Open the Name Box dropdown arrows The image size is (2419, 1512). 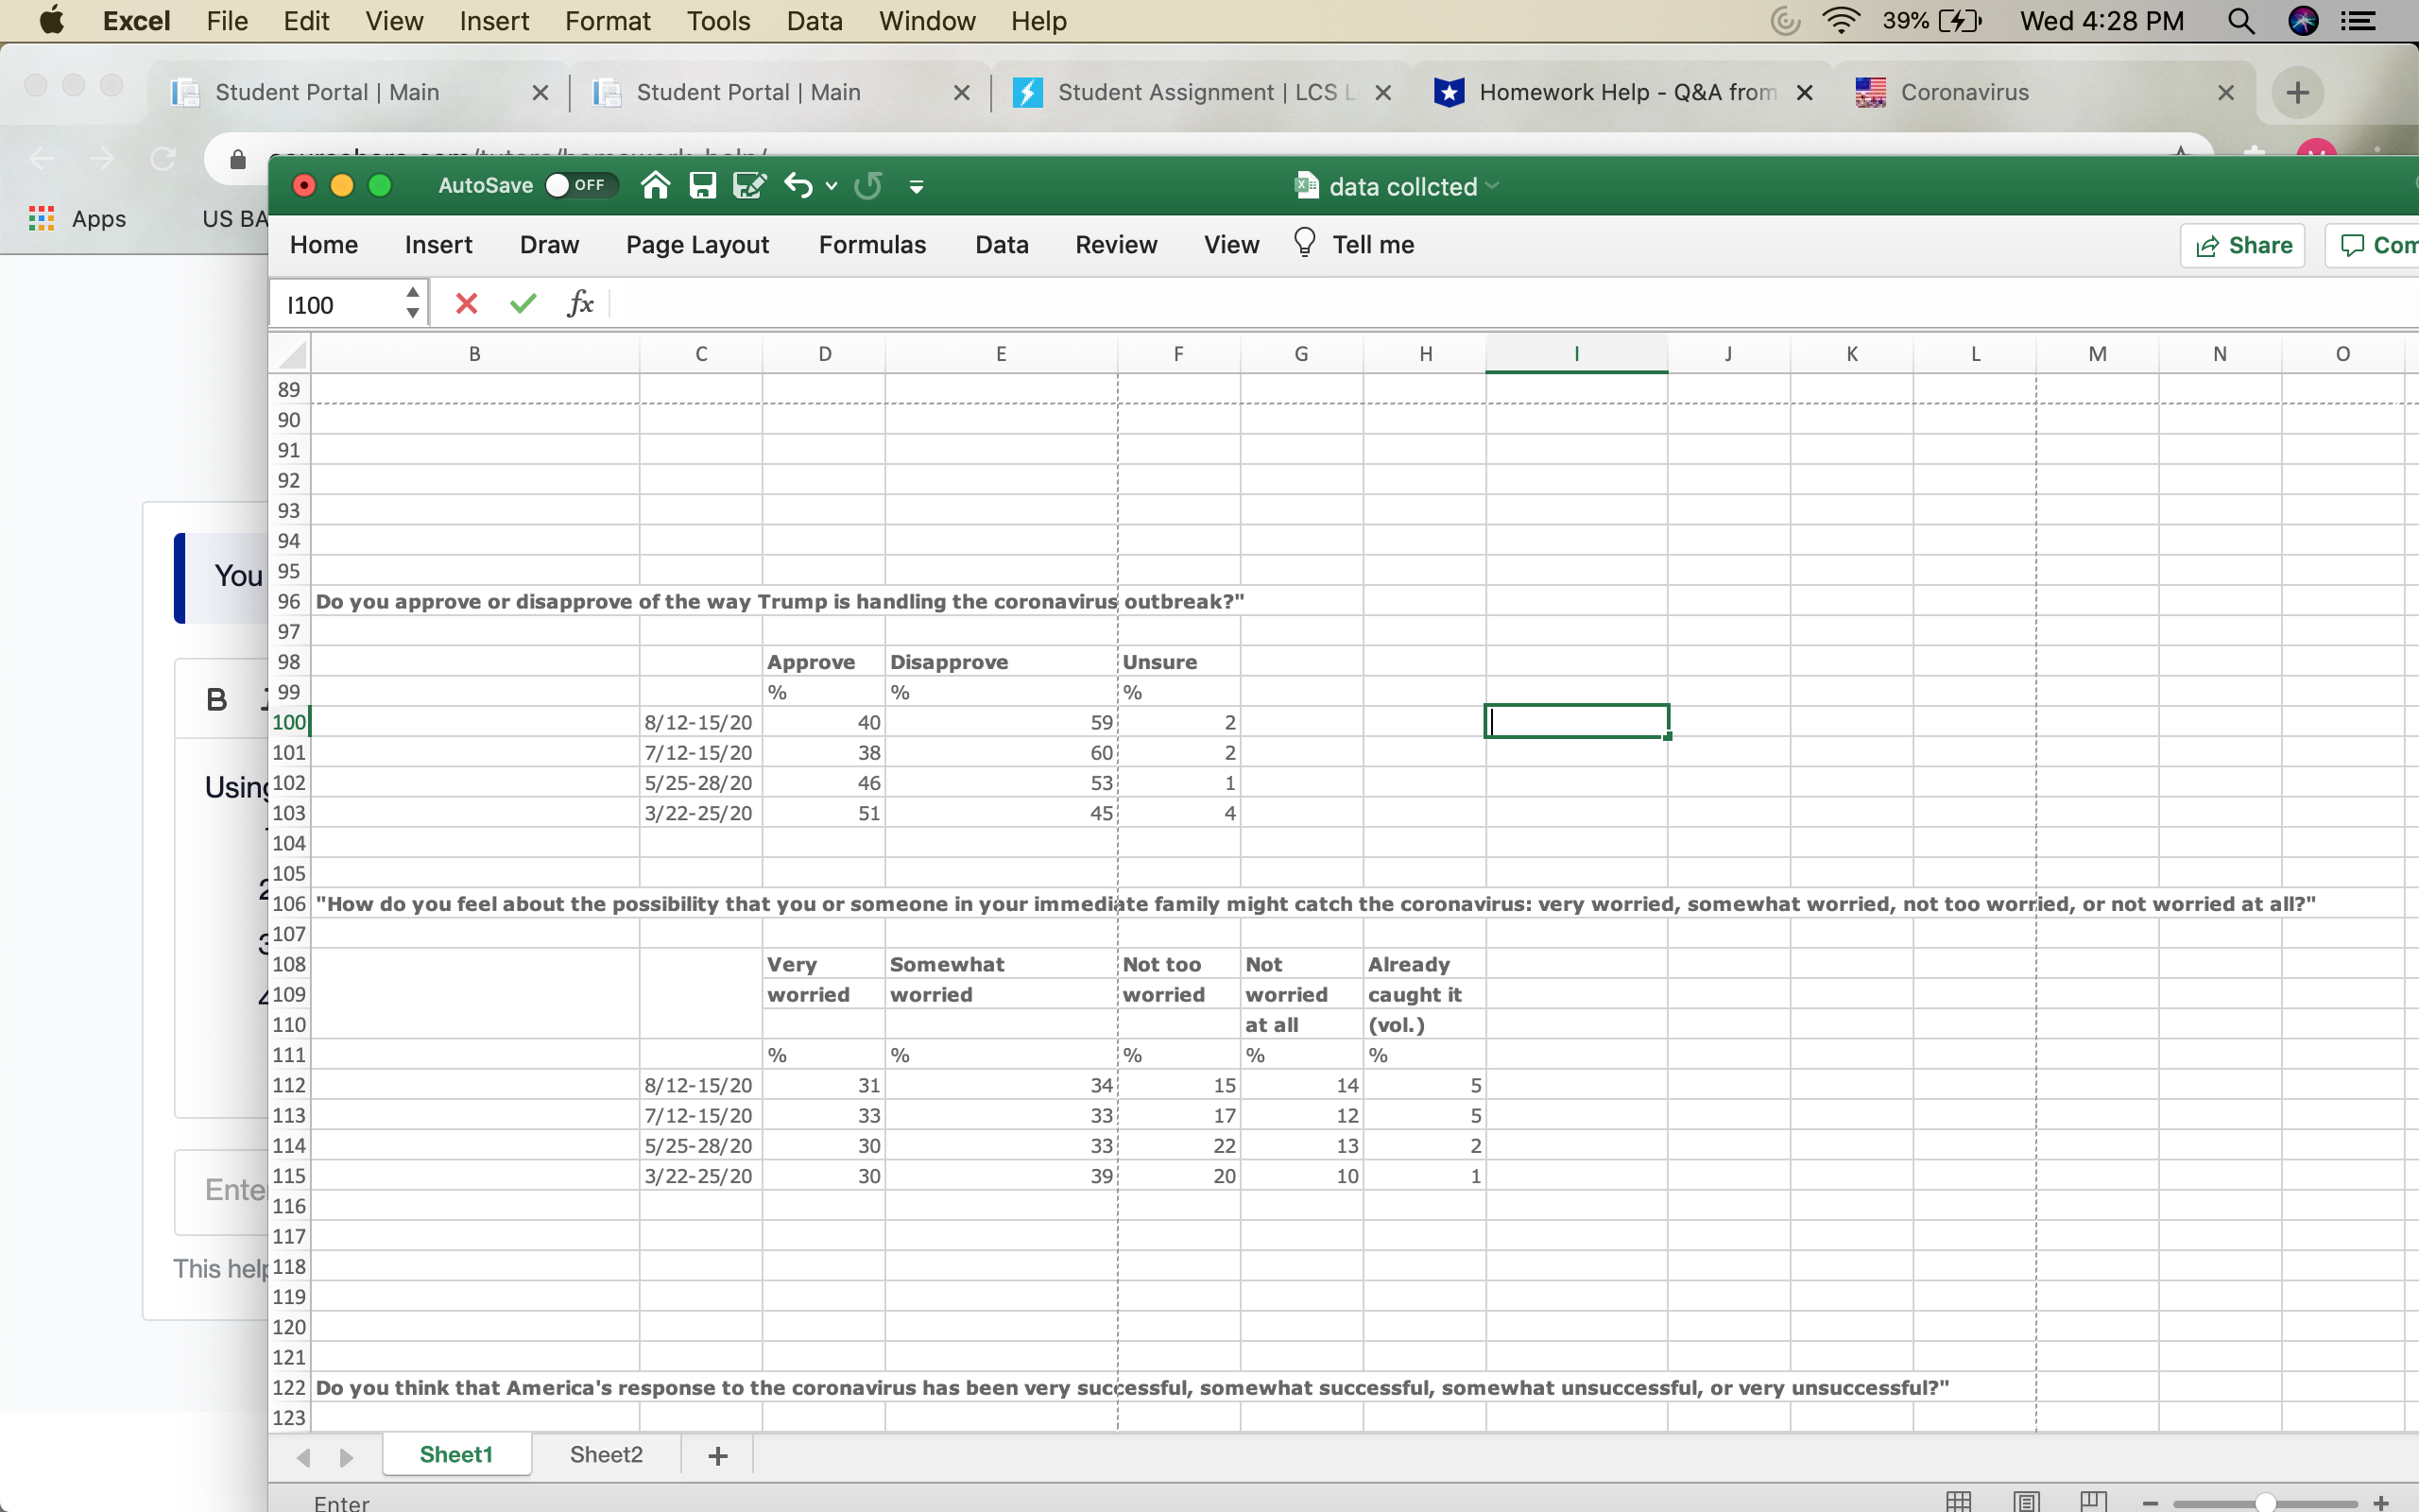(x=413, y=303)
